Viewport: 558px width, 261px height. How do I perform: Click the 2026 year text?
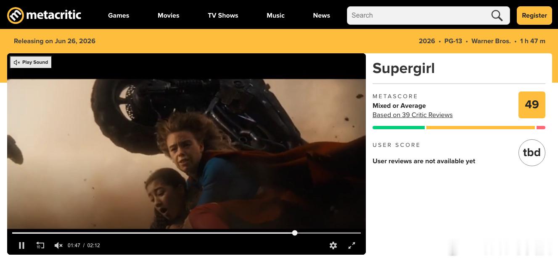point(427,41)
